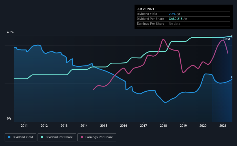237x146 pixels.
Task: Select the 2011 label on the x-axis
Action: click(x=24, y=126)
